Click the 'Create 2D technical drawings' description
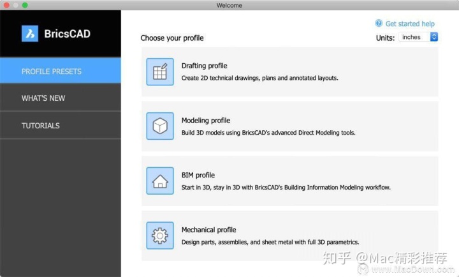The width and height of the screenshot is (459, 277). pyautogui.click(x=259, y=78)
